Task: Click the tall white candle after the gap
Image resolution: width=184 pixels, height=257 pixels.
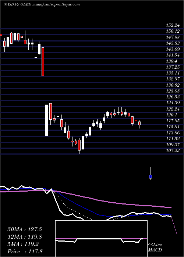Action: point(47,120)
